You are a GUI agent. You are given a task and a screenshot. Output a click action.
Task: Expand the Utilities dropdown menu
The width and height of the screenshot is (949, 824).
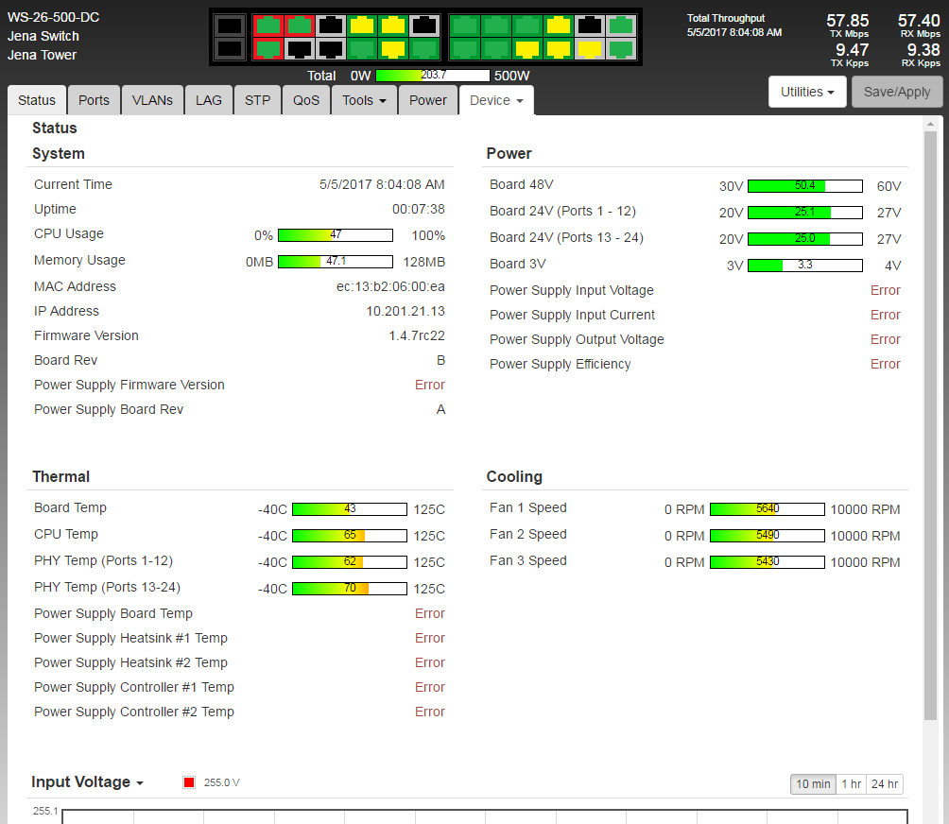[x=807, y=92]
